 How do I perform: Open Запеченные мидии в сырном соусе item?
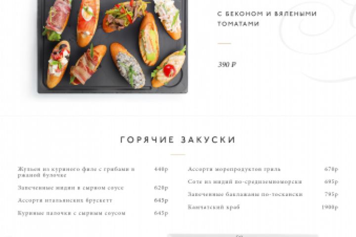click(x=71, y=188)
